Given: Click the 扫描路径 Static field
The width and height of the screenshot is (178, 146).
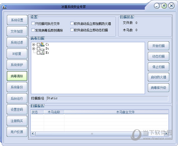Looking at the screenshot, I should pos(107,98).
